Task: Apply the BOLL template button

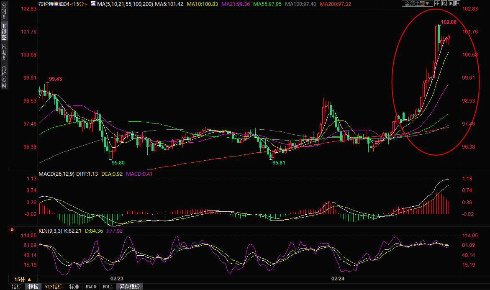Action: coord(108,287)
